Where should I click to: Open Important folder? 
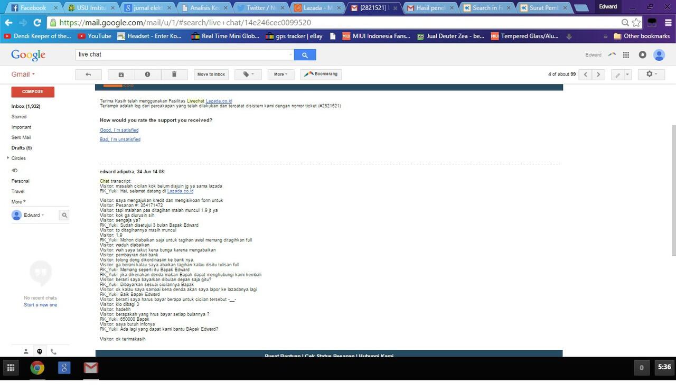point(21,127)
